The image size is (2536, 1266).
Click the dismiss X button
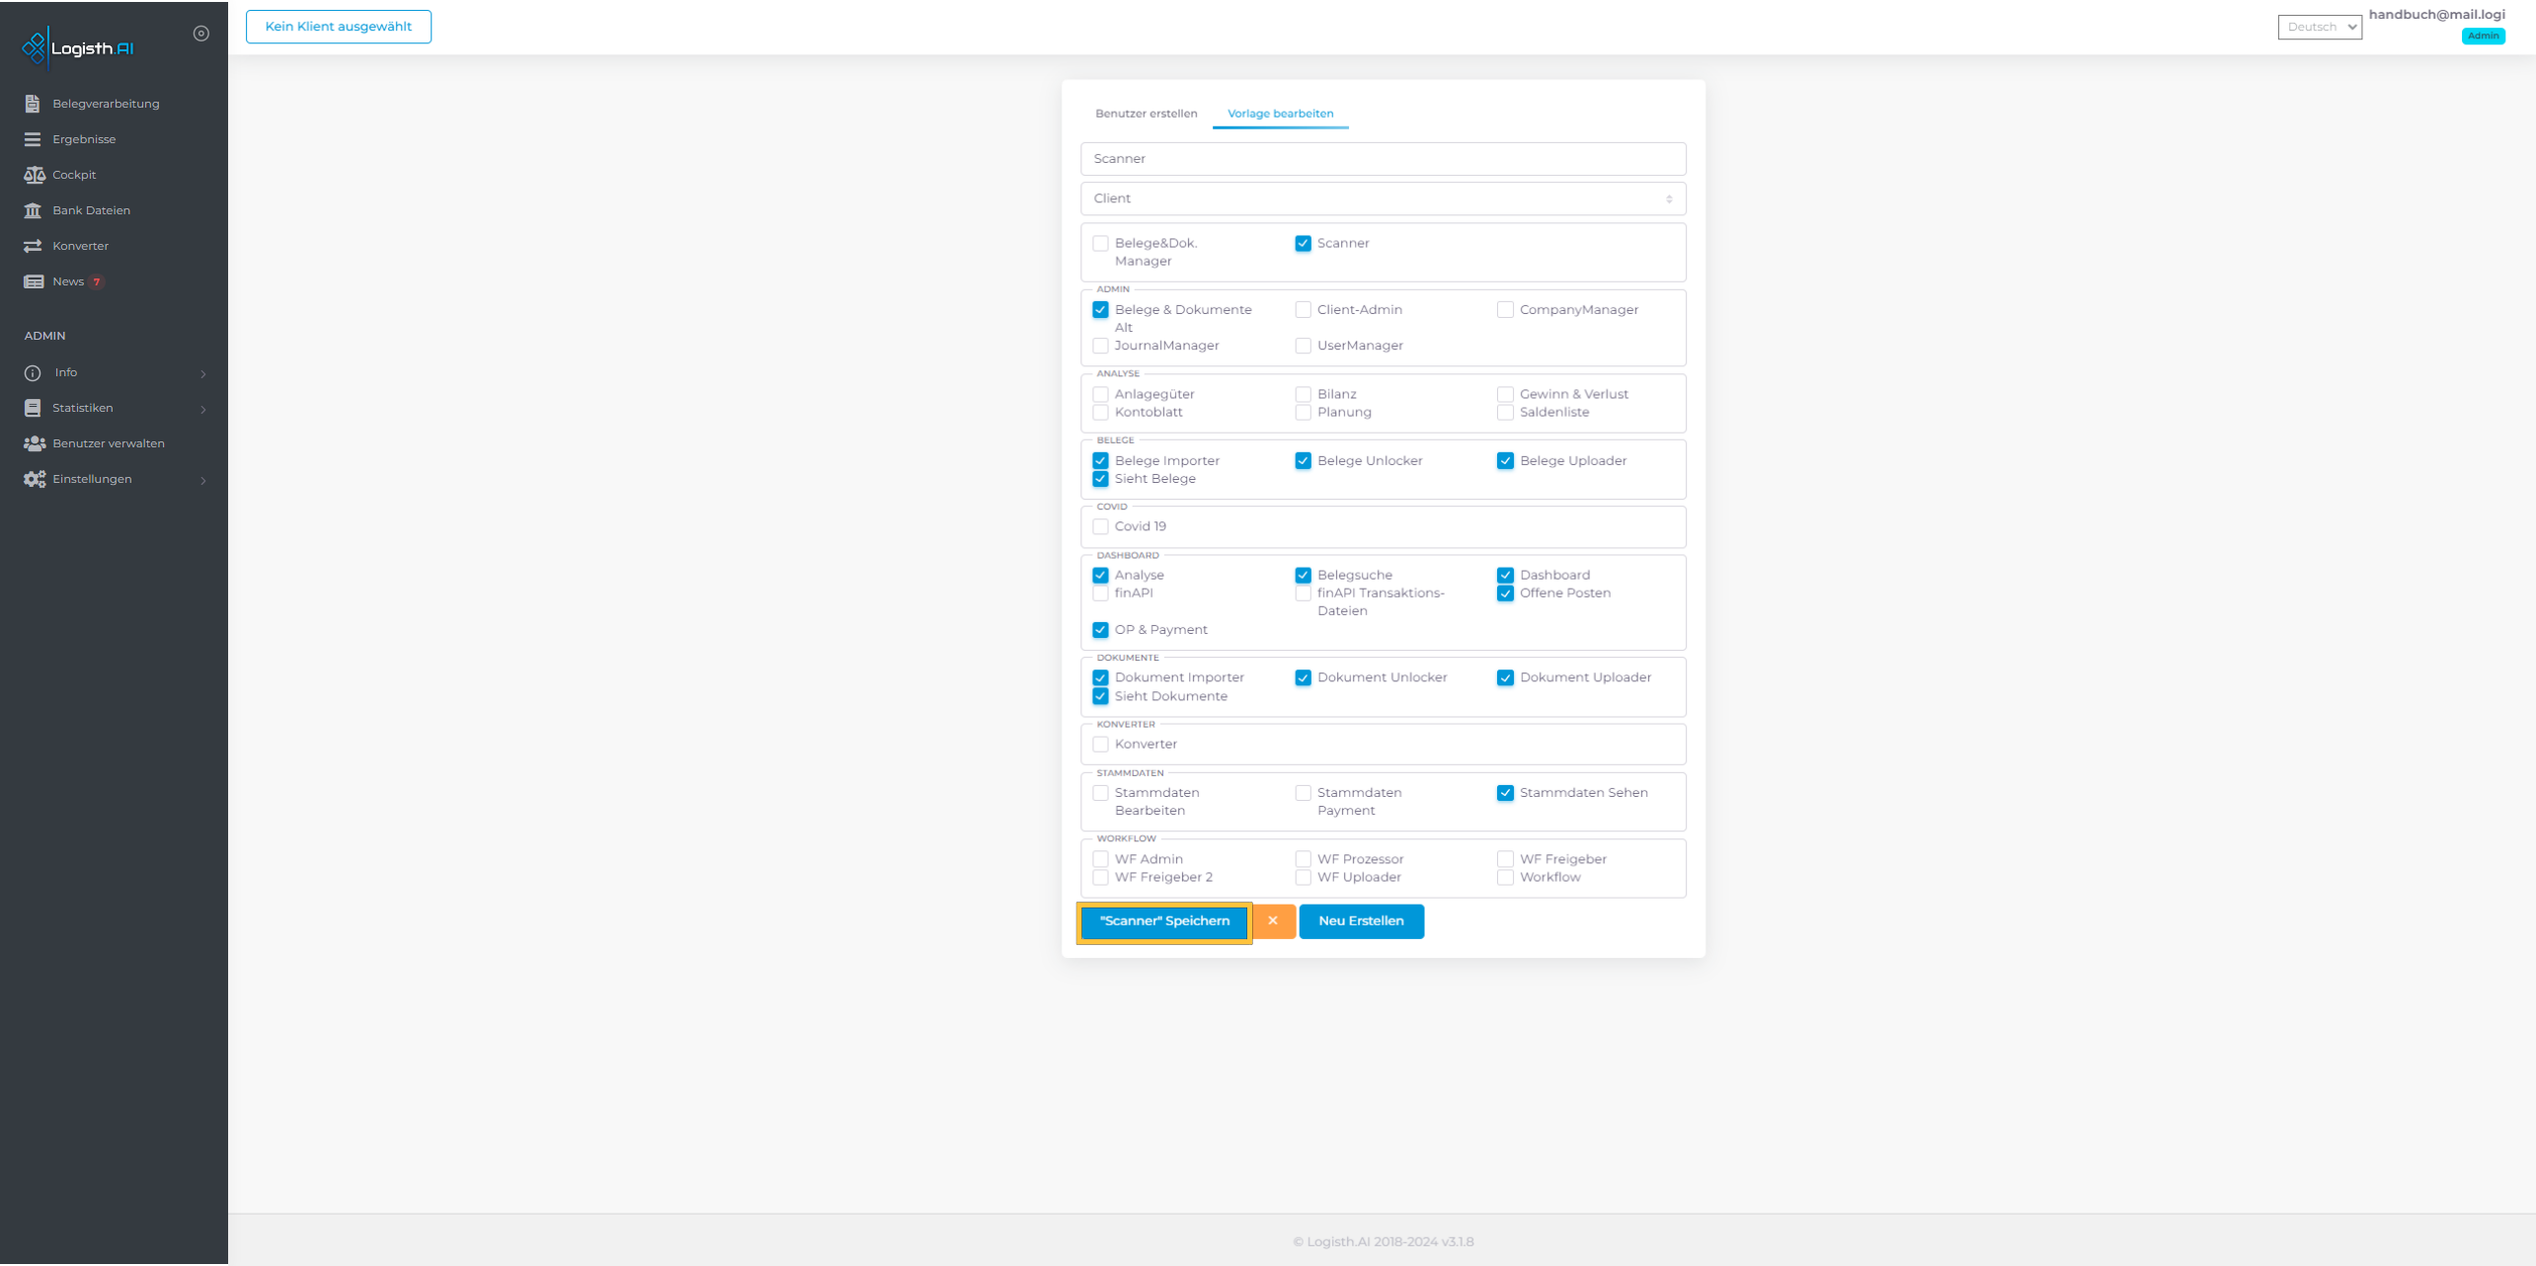point(1273,921)
